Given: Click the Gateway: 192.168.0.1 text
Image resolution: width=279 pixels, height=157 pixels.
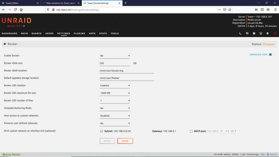Looking at the screenshot, I should point(164,131).
